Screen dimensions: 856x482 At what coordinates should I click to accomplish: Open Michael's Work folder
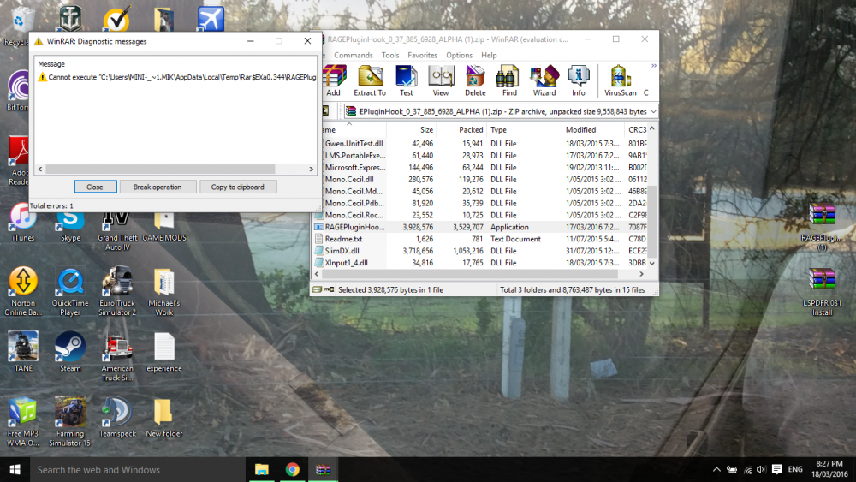[163, 291]
